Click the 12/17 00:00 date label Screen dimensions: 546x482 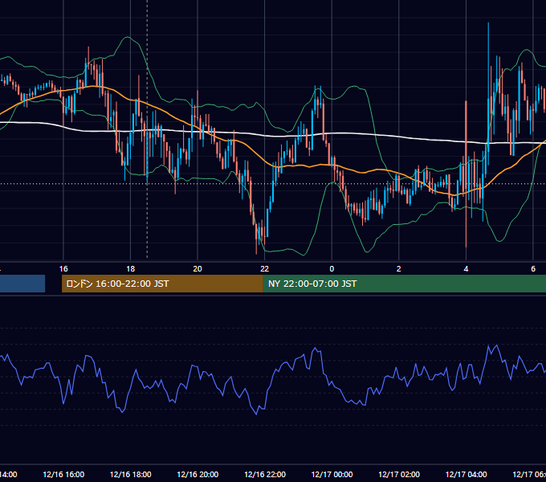(332, 474)
